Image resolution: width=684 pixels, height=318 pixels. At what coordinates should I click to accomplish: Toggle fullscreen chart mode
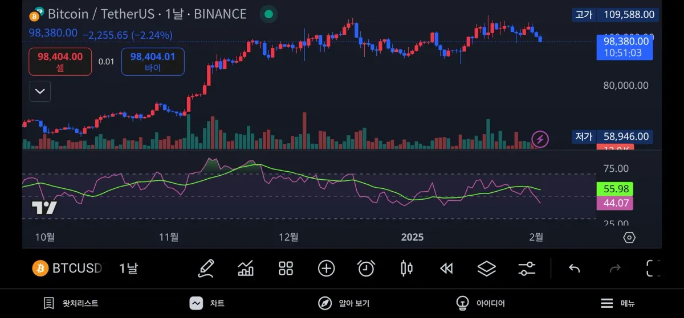(x=653, y=268)
